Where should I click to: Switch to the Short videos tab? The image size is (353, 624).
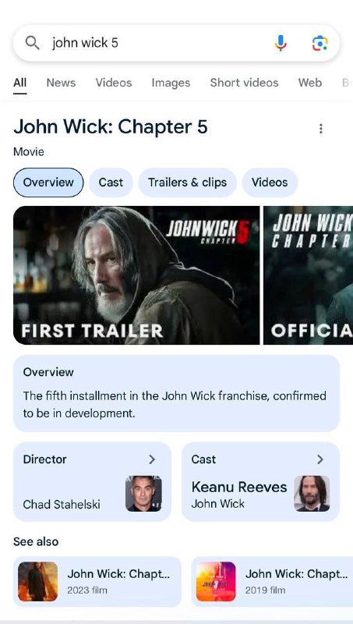point(244,83)
